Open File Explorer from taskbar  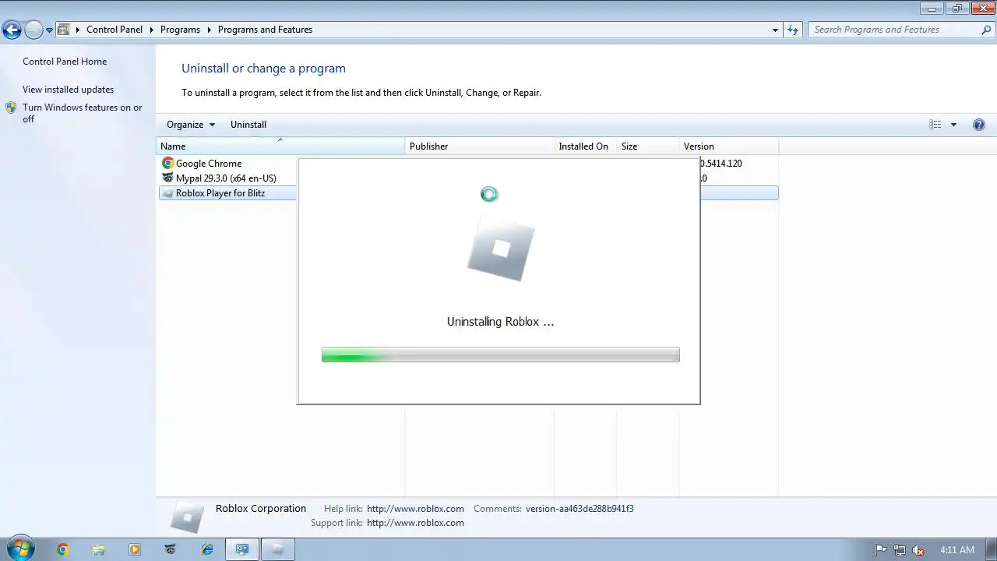point(99,549)
